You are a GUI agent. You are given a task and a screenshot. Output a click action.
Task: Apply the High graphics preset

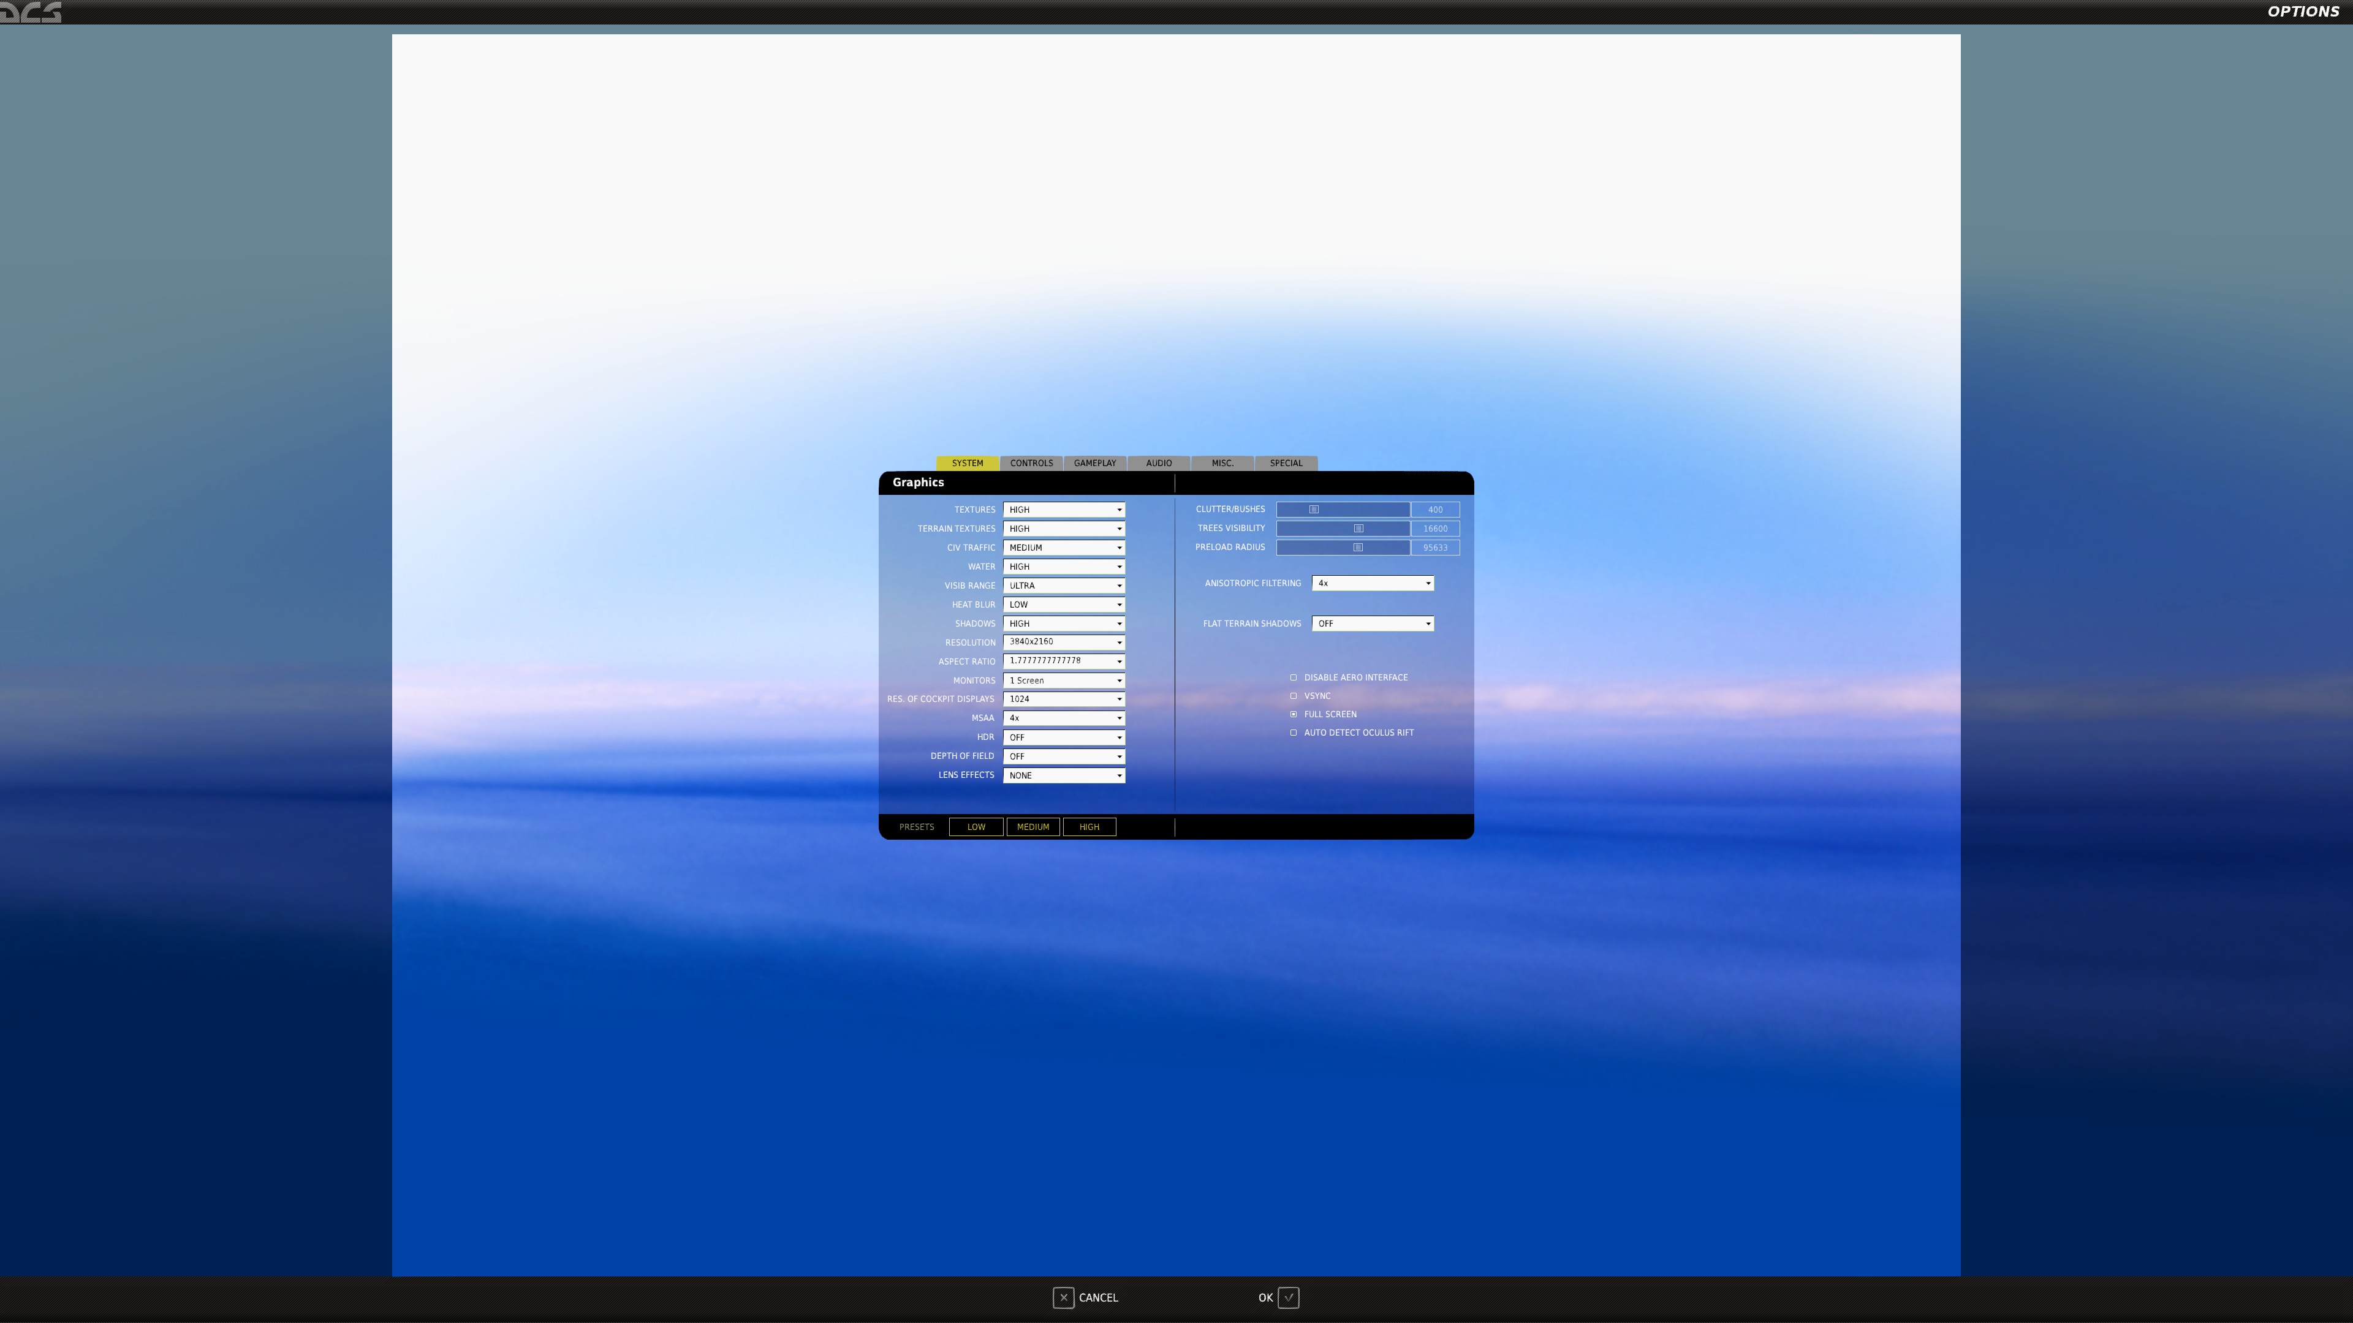click(1089, 827)
